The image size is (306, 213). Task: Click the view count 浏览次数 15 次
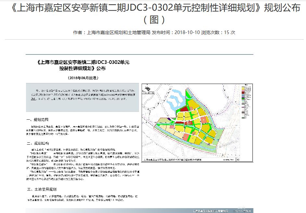[218, 32]
